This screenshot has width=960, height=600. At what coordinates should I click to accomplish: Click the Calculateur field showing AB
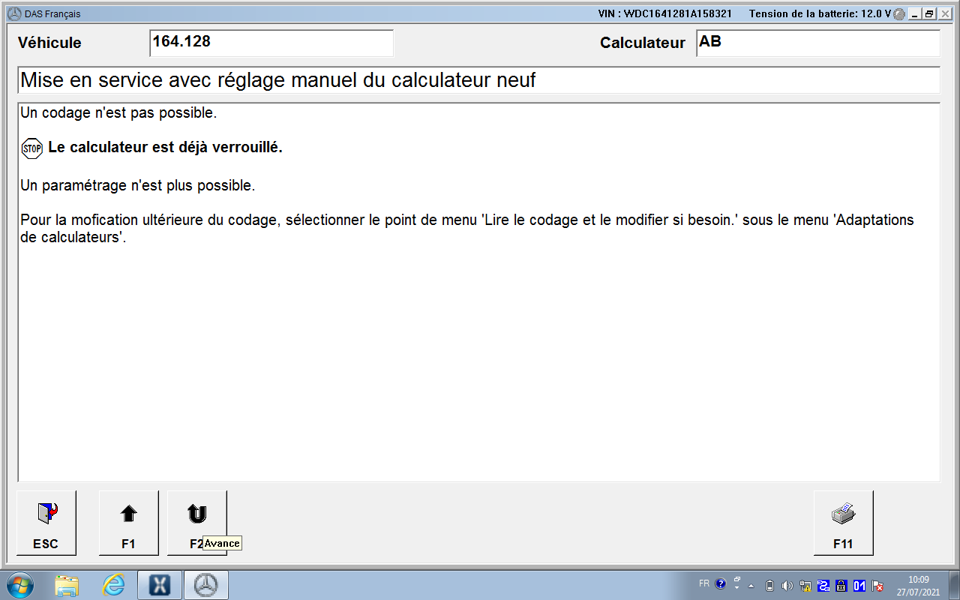point(818,43)
